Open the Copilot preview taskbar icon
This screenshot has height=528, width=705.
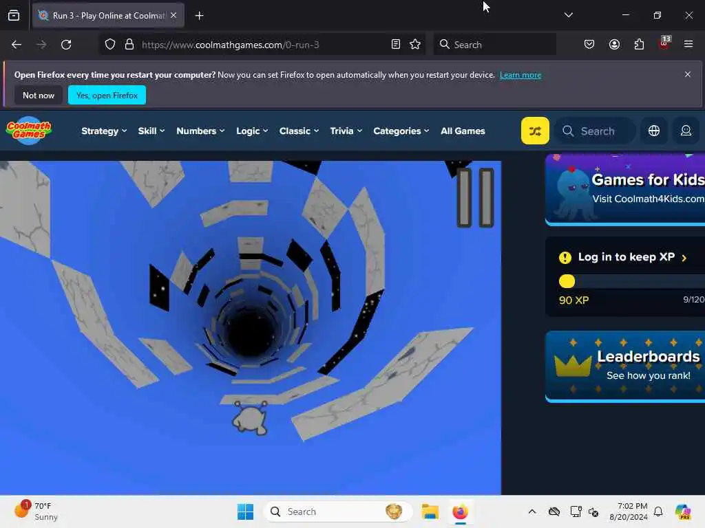[683, 511]
